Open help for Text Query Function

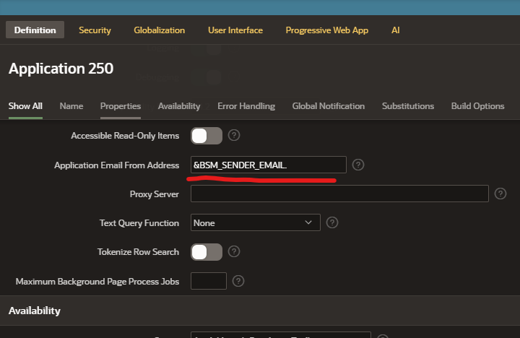click(332, 223)
